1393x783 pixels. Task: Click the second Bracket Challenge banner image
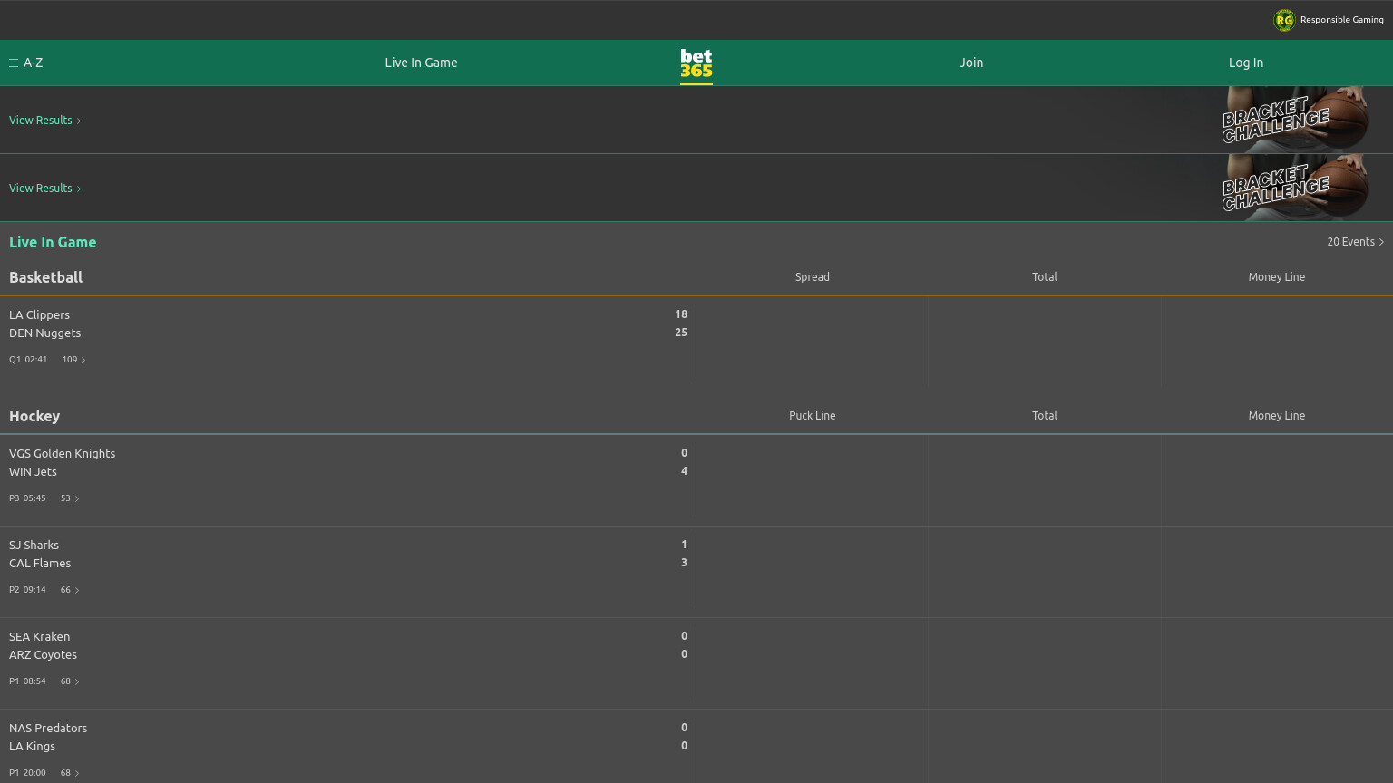point(1293,188)
